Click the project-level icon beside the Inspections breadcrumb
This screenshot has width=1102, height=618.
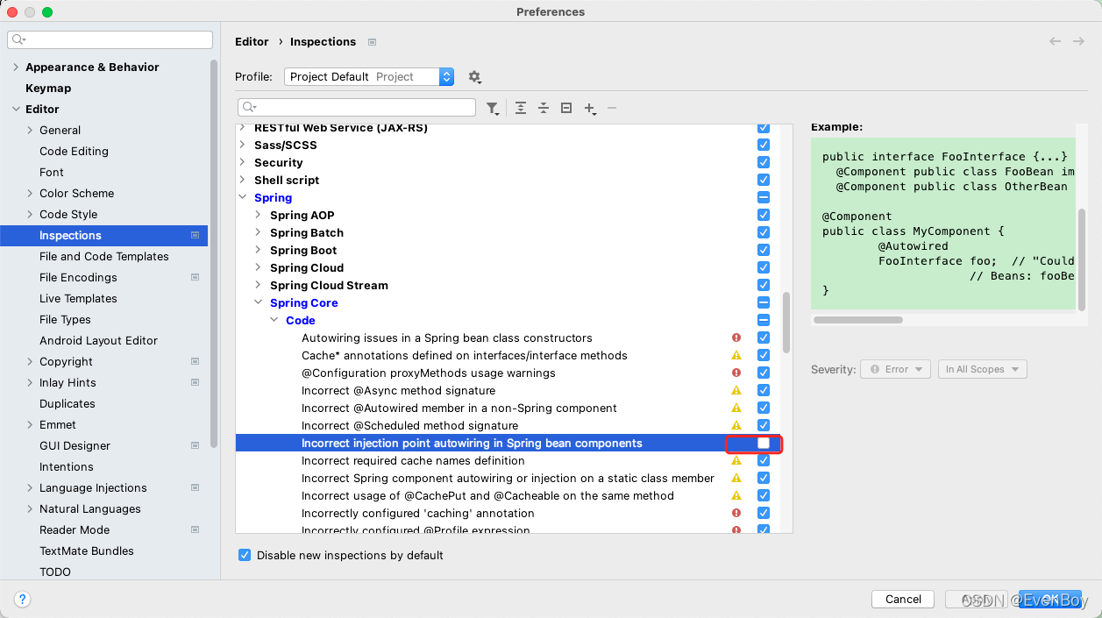[x=372, y=42]
